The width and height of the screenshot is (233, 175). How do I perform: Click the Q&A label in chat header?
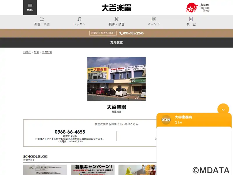click(178, 123)
